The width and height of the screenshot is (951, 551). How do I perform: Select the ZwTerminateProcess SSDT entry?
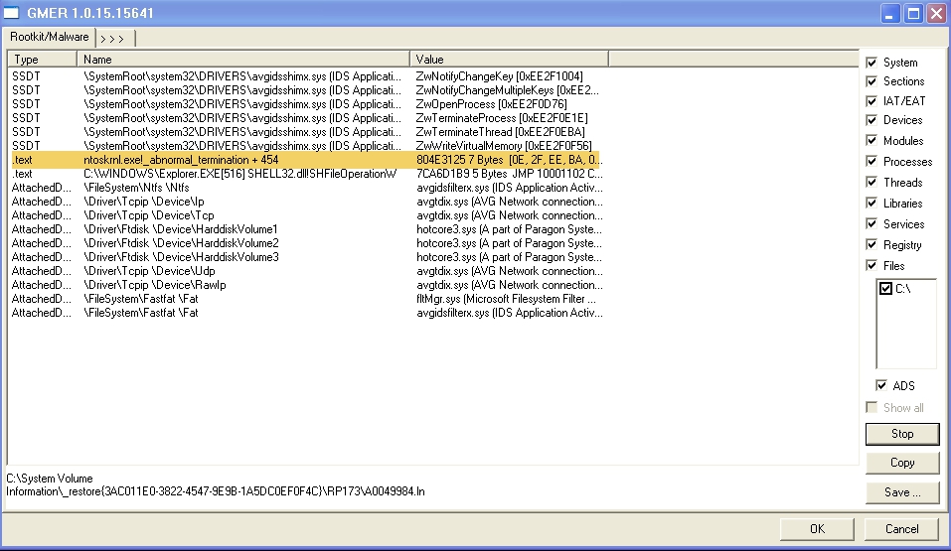click(x=306, y=118)
